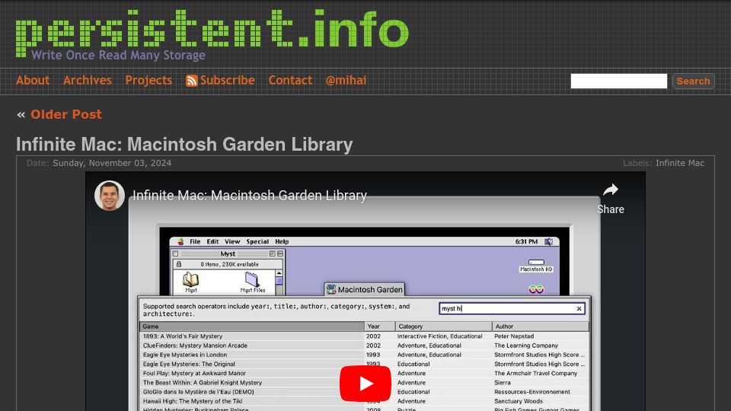Image resolution: width=731 pixels, height=411 pixels.
Task: Click the Myst window collapse box
Action: click(x=280, y=253)
